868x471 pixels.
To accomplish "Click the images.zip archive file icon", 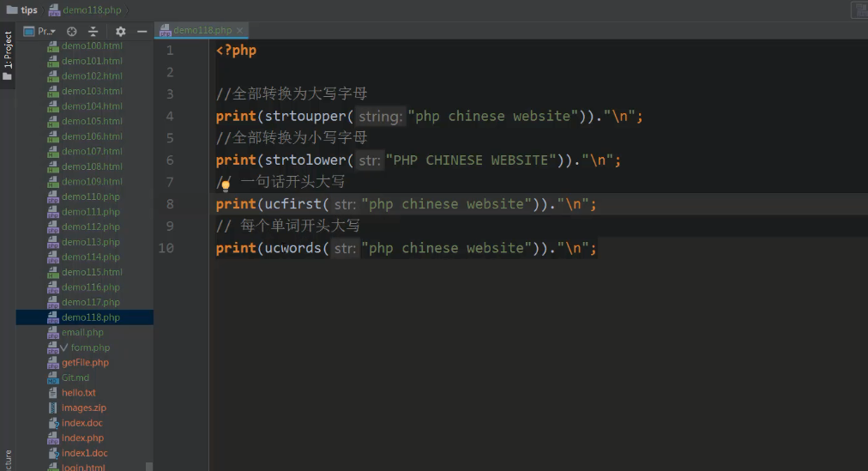I will tap(52, 408).
